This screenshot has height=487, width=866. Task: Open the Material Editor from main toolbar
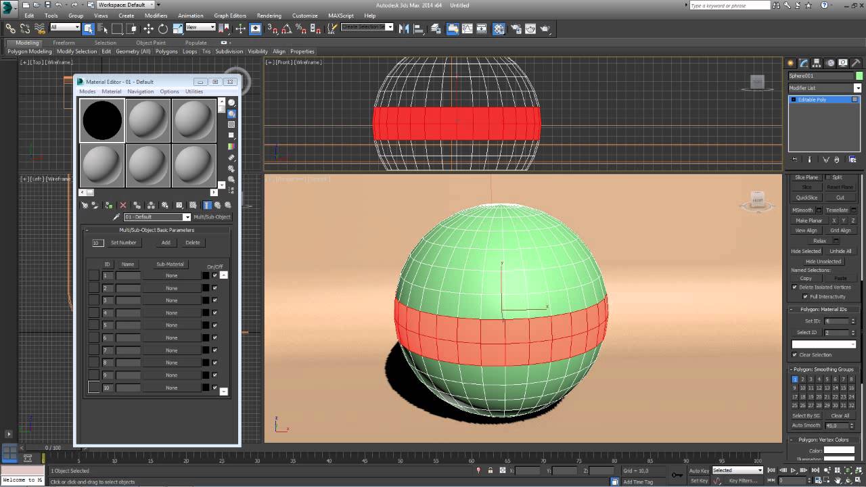click(x=499, y=28)
